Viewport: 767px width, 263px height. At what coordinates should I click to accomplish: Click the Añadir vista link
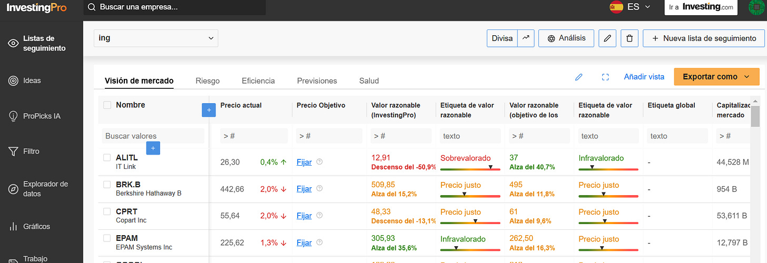[644, 77]
